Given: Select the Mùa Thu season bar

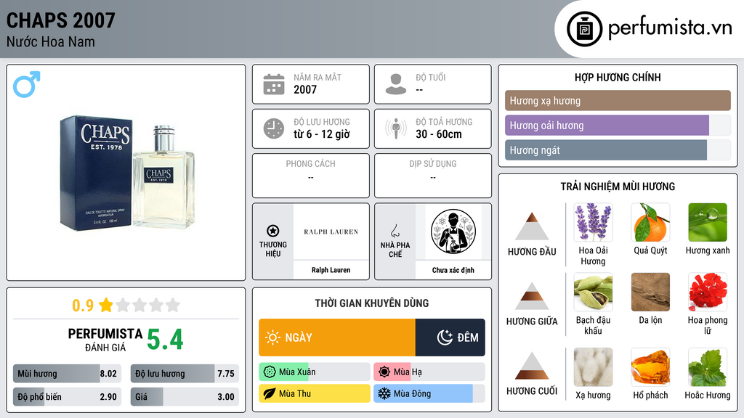Looking at the screenshot, I should 315,393.
